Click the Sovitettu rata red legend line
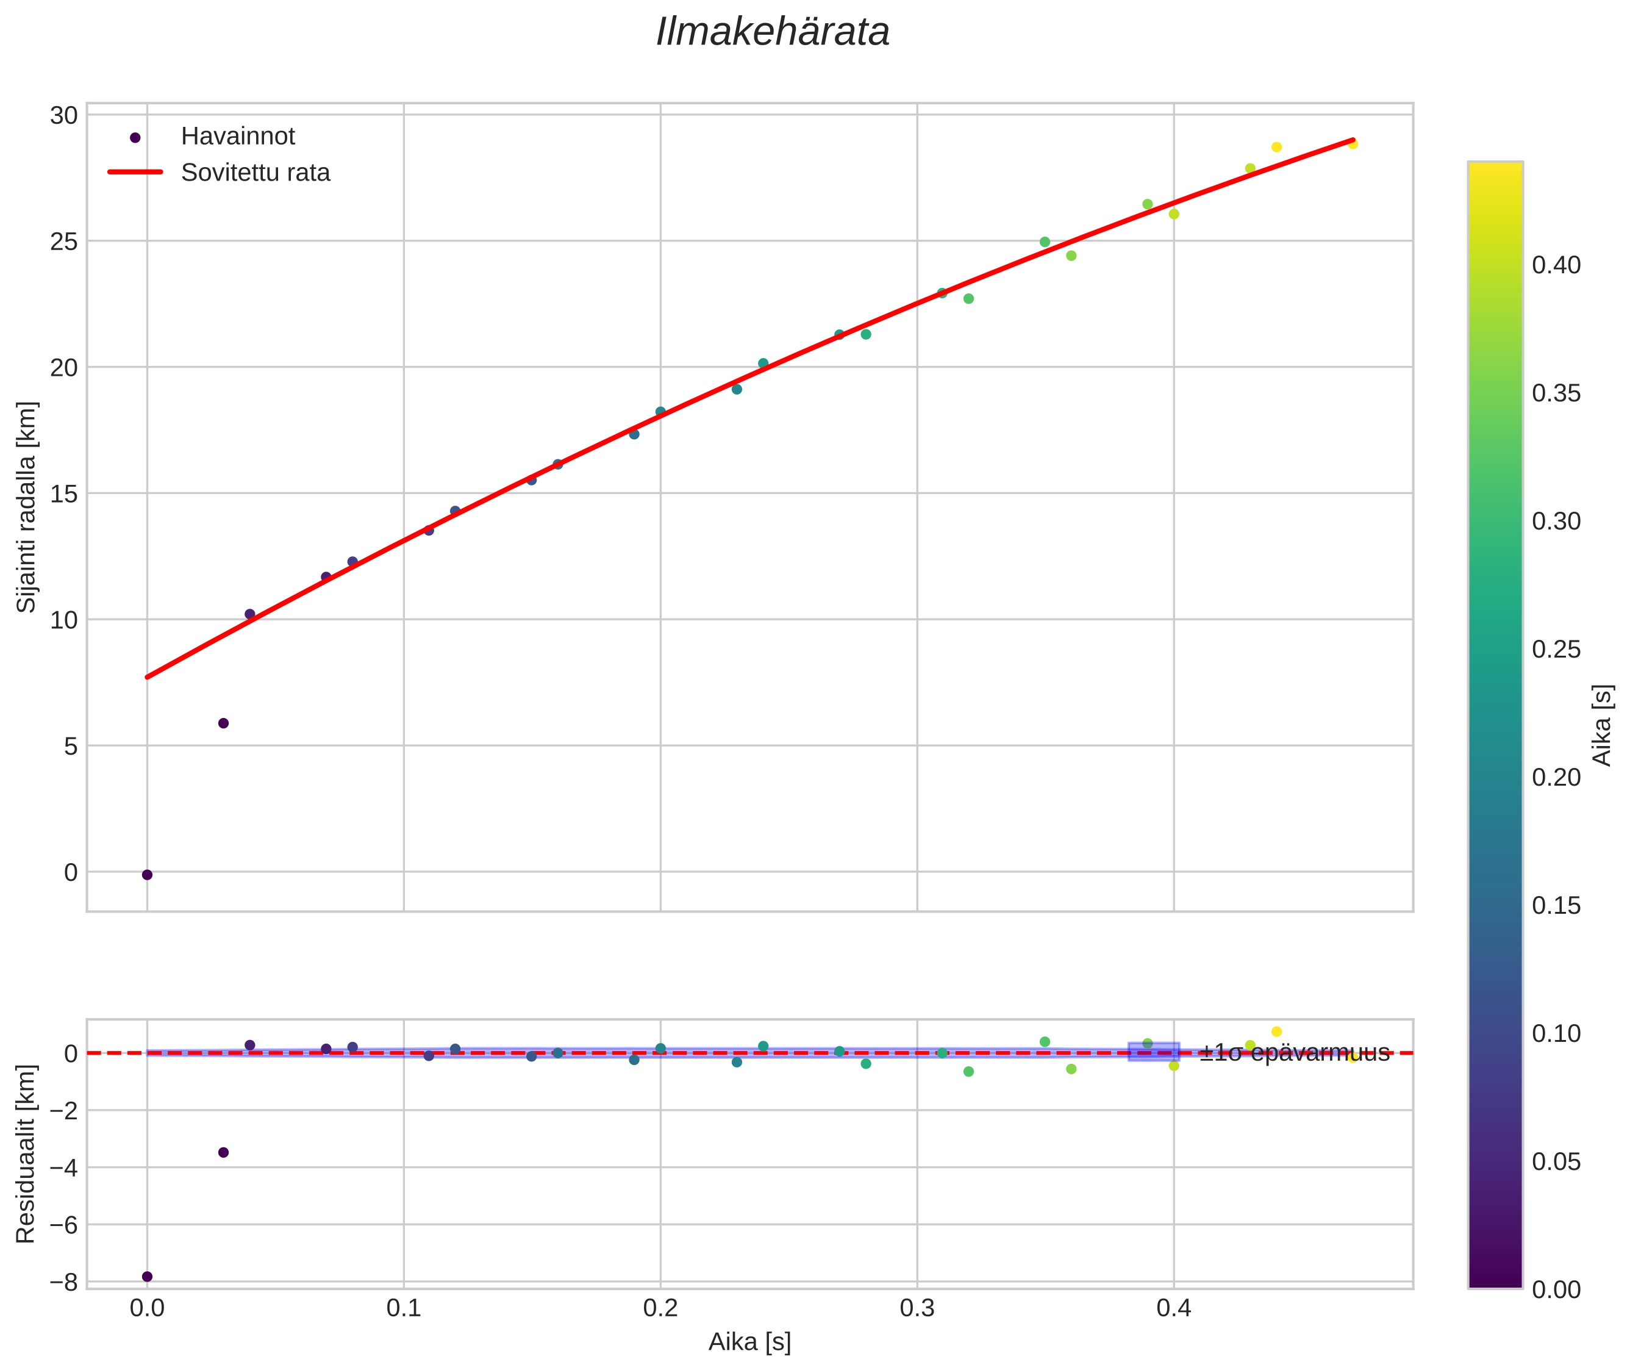The image size is (1630, 1370). coord(135,173)
